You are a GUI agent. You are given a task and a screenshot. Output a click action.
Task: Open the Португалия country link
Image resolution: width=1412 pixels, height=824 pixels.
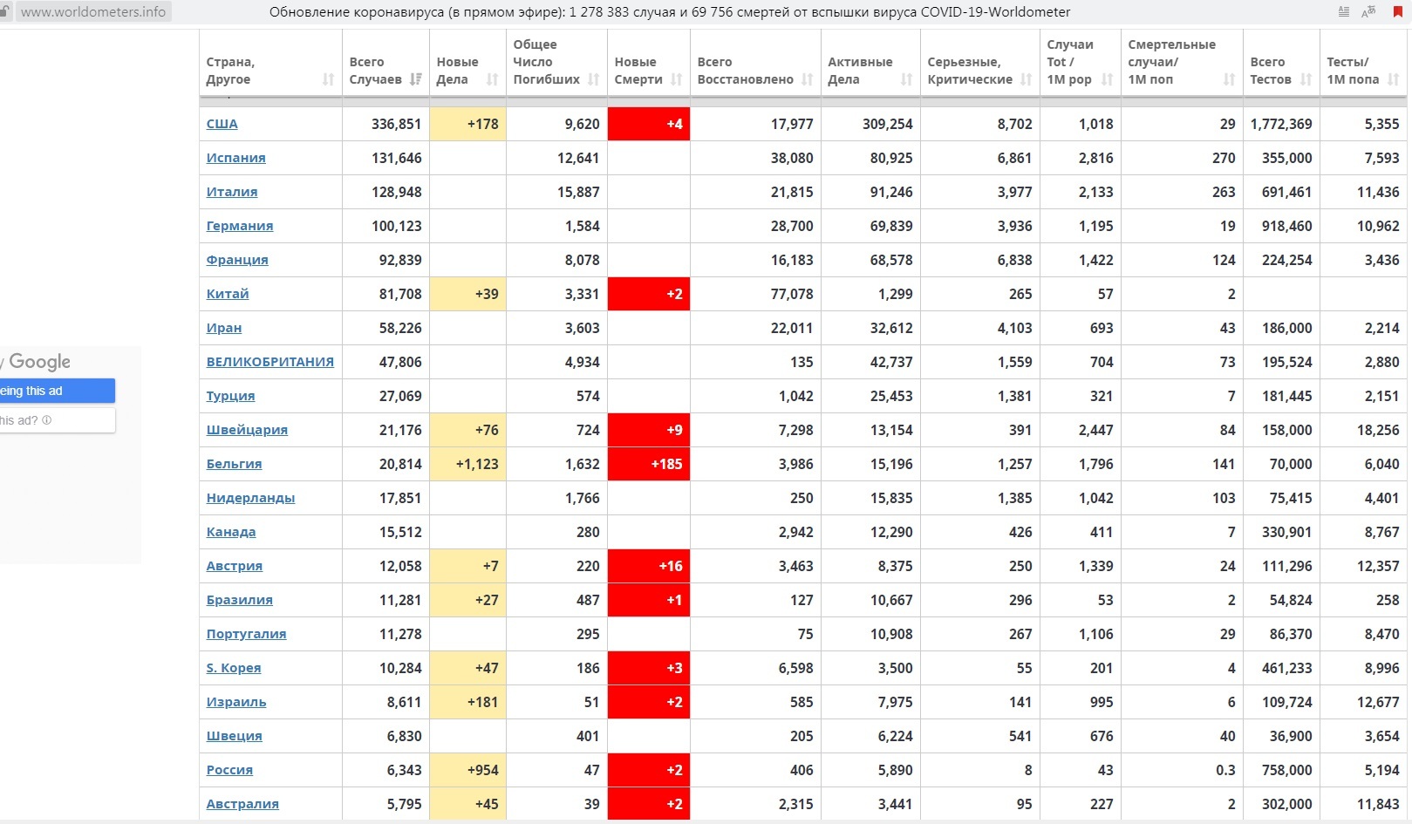[x=246, y=634]
